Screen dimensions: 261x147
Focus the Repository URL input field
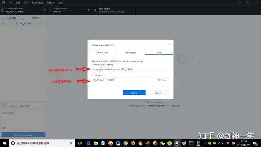coord(130,69)
